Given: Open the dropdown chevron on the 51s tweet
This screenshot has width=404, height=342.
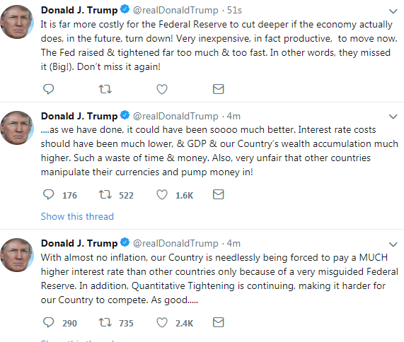Looking at the screenshot, I should (393, 11).
